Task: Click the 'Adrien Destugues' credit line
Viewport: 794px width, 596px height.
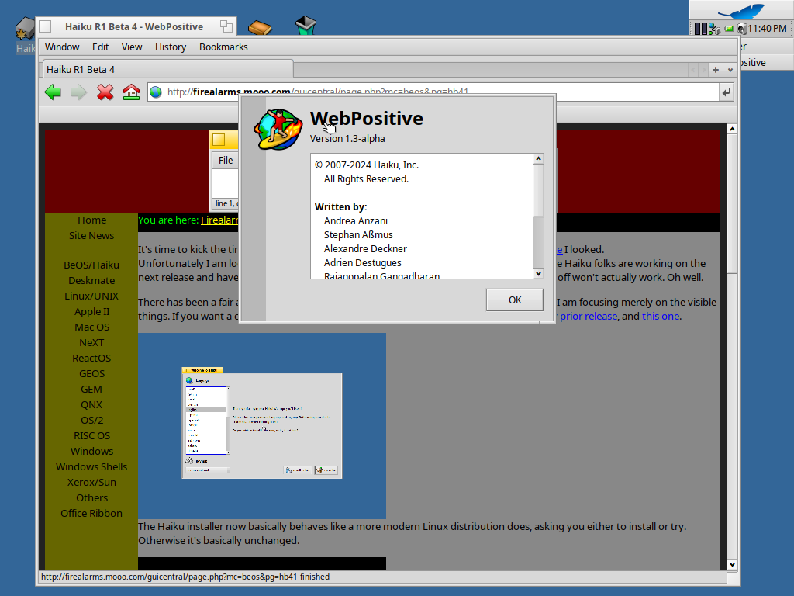Action: coord(363,263)
